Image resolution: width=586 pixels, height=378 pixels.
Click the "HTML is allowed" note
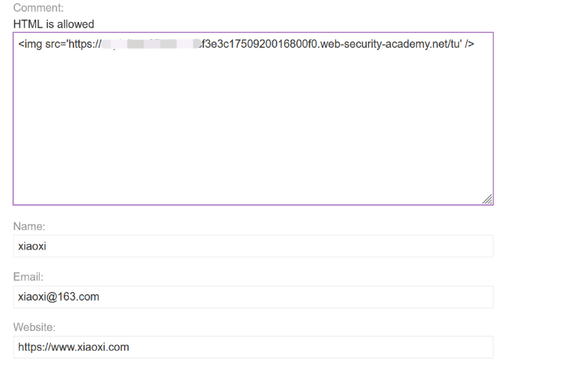coord(53,24)
